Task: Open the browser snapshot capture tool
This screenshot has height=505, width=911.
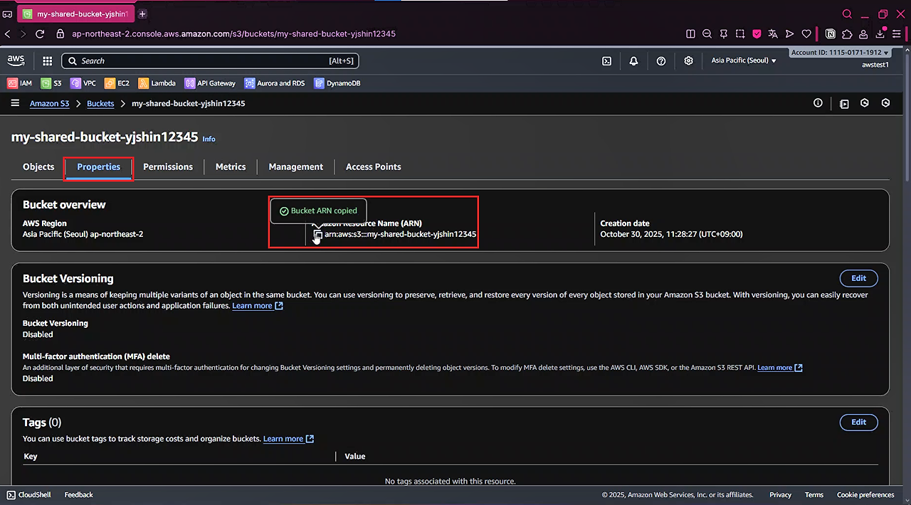Action: pos(740,33)
